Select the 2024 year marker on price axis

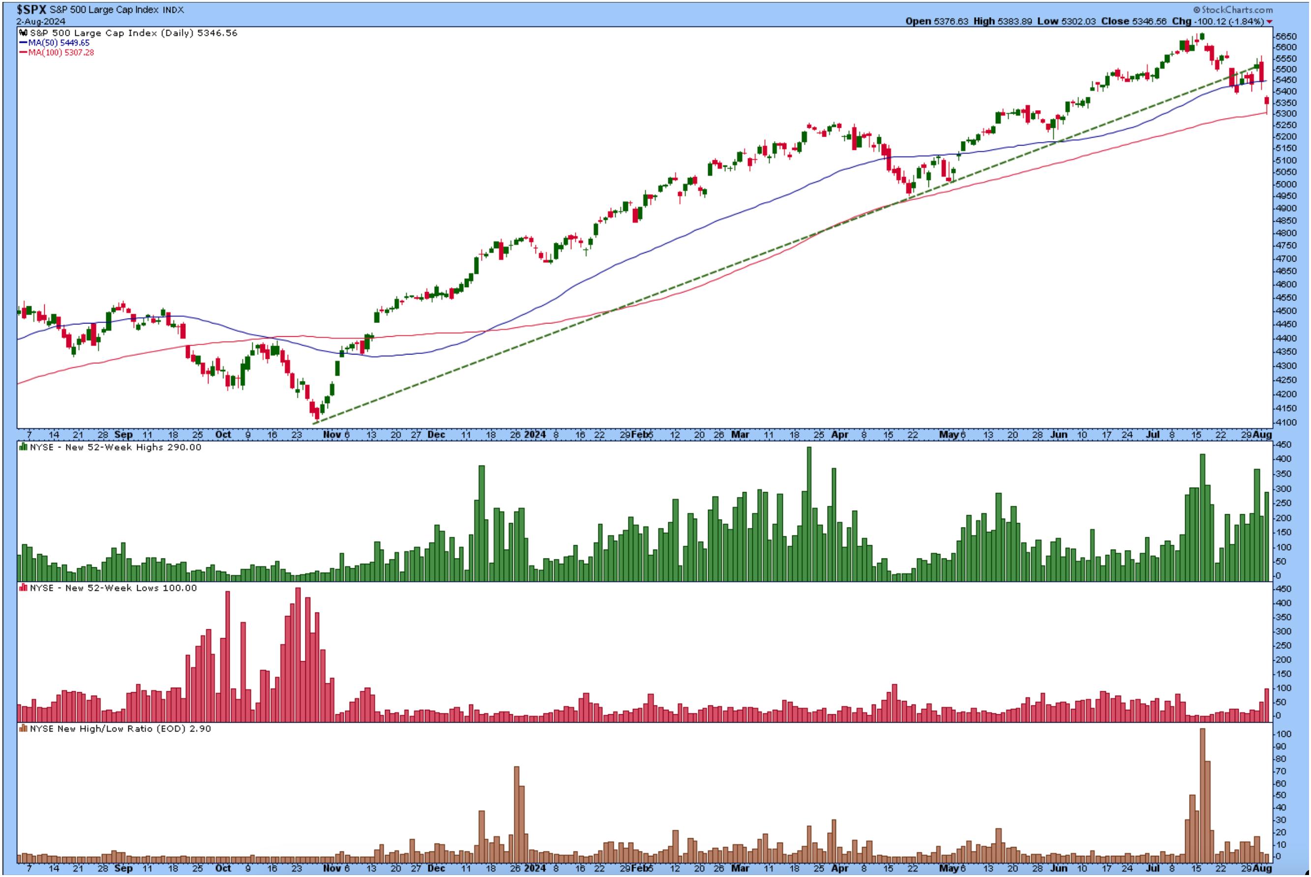(x=535, y=435)
